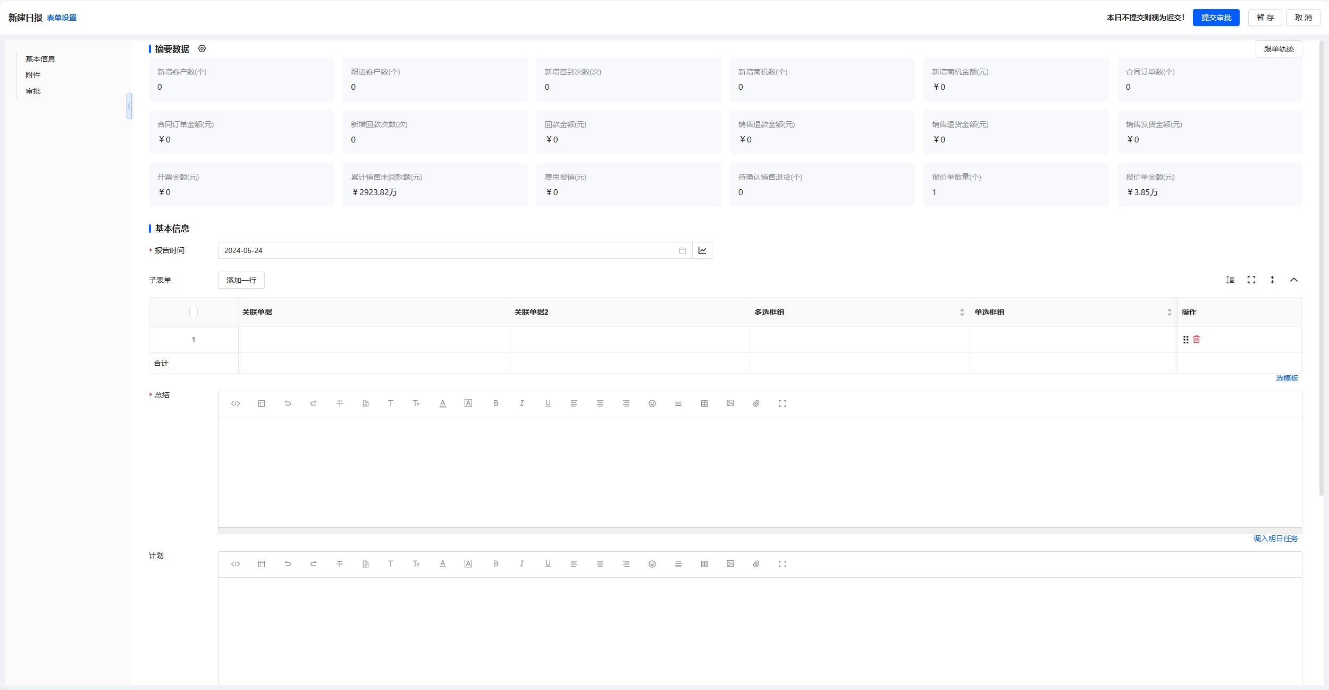1329x690 pixels.
Task: Click the 选模板 link
Action: click(1287, 378)
